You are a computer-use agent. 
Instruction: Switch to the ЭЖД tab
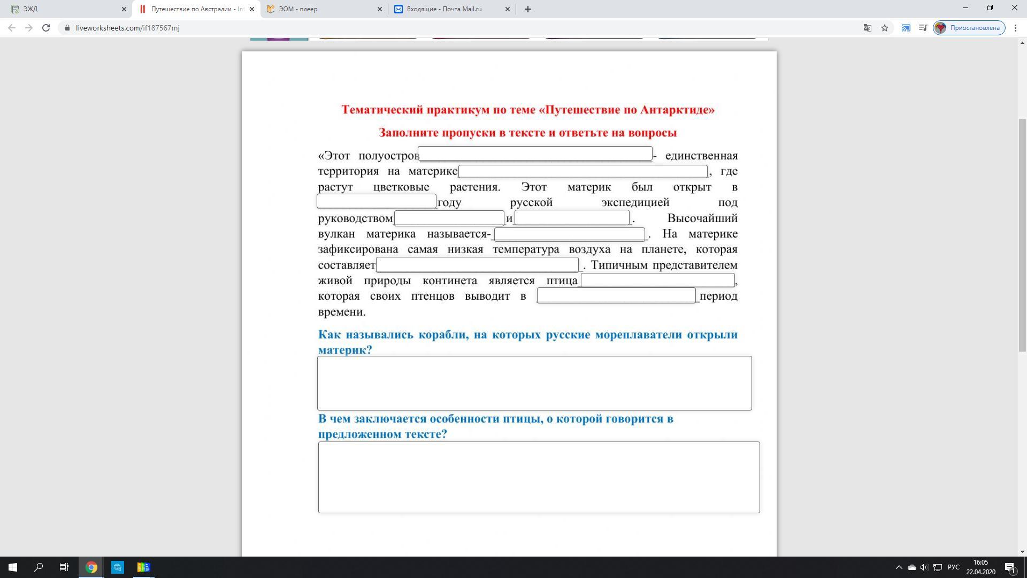coord(64,9)
